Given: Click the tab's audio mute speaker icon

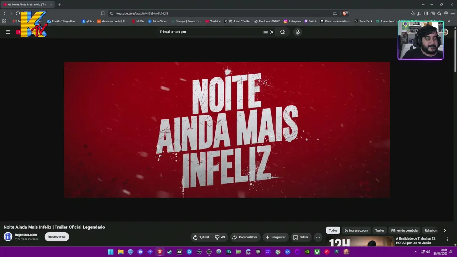Looking at the screenshot, I should tap(9, 4).
